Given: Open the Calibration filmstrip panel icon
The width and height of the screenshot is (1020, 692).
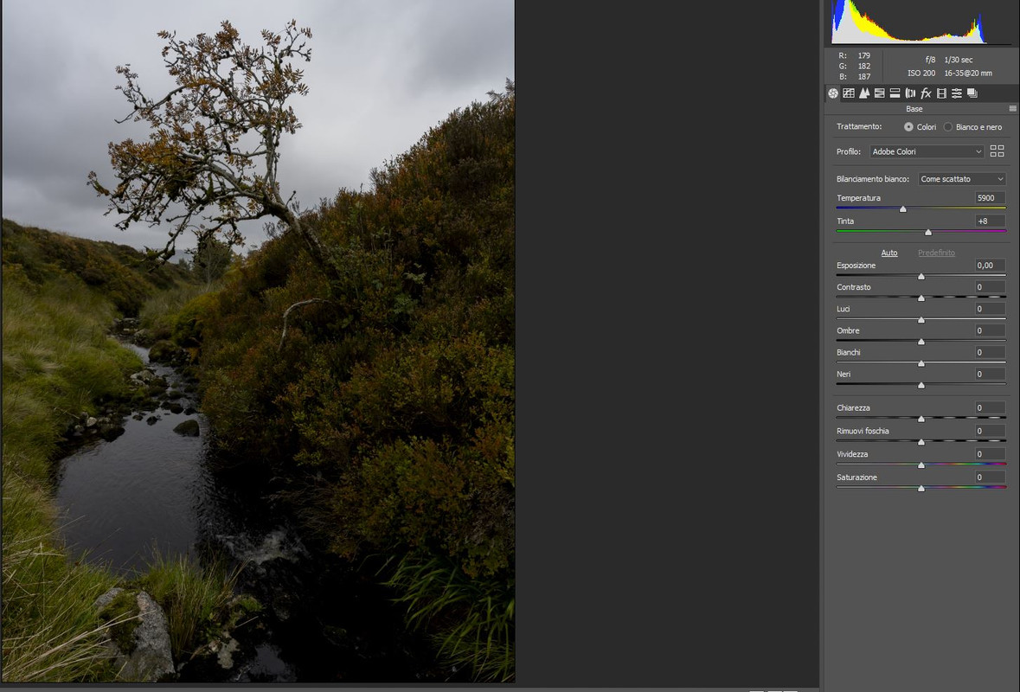Looking at the screenshot, I should [941, 93].
